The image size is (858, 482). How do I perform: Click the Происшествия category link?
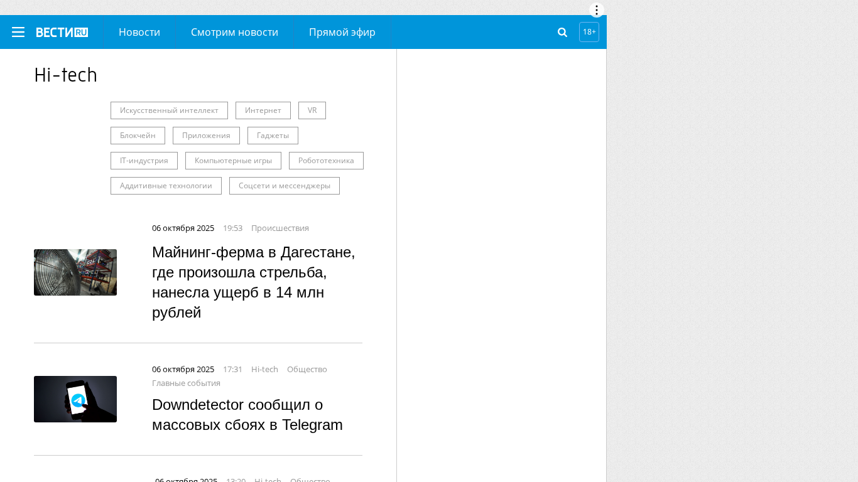click(x=280, y=228)
